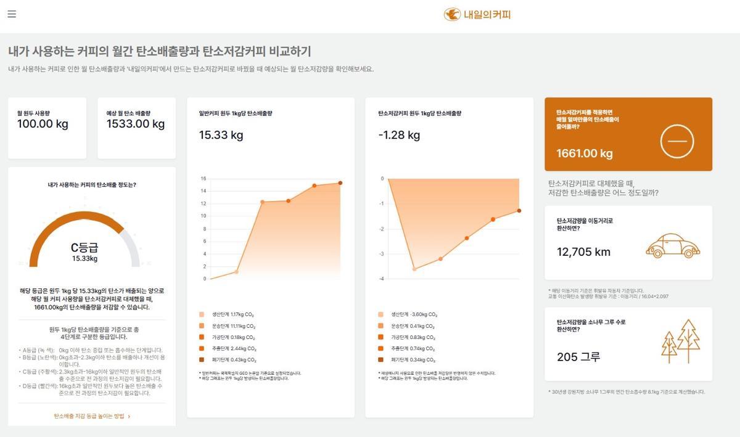The width and height of the screenshot is (740, 437).
Task: Open the 탄소배출 저감 등급 높이는 방법 link
Action: (x=89, y=416)
